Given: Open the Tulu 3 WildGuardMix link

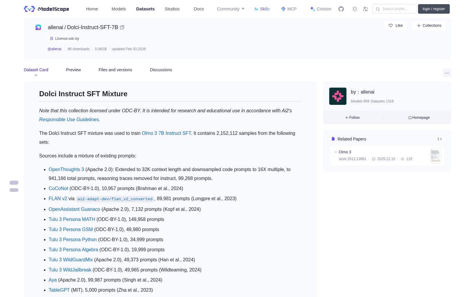Looking at the screenshot, I should pyautogui.click(x=71, y=260).
